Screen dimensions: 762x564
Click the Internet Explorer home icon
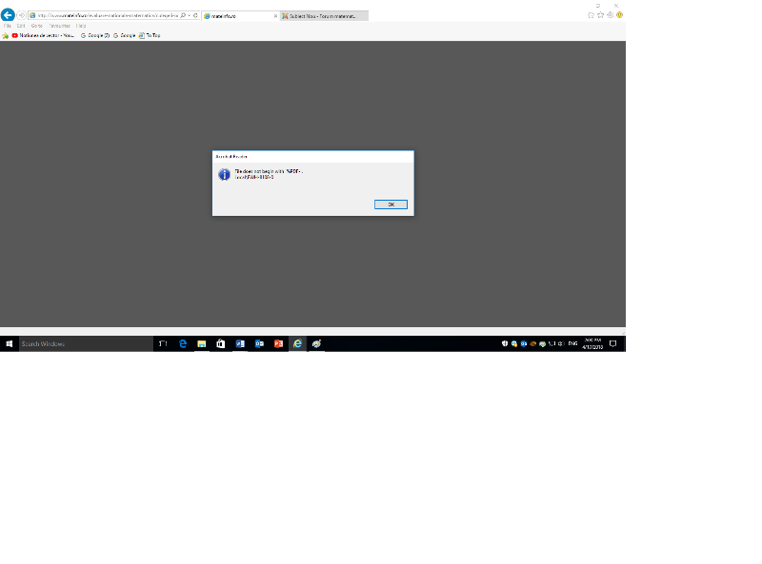[x=591, y=15]
